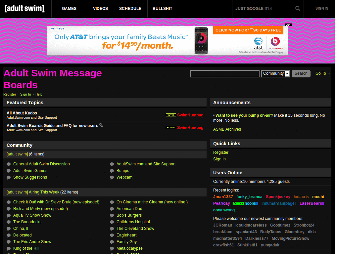Expand the Go To menu
This screenshot has width=339, height=254.
[323, 73]
